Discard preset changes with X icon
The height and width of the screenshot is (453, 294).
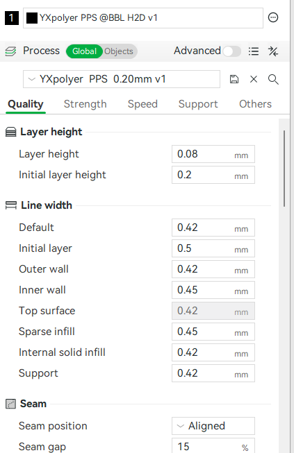[254, 79]
